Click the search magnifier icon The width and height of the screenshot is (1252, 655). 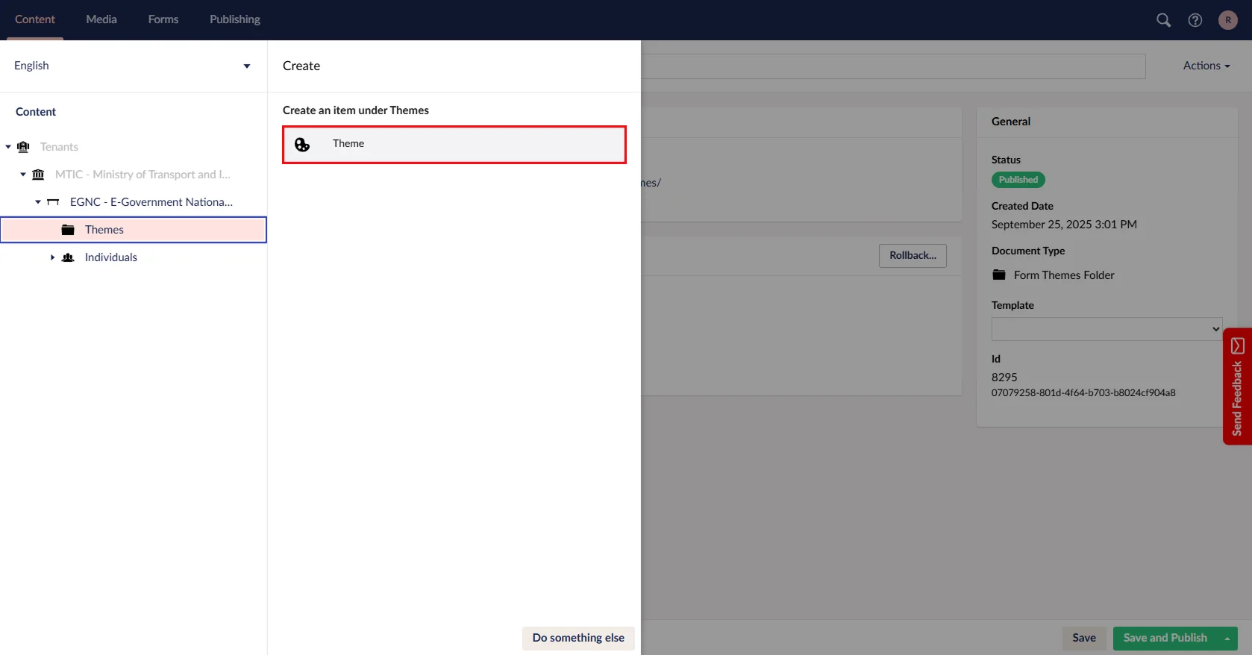pos(1163,20)
